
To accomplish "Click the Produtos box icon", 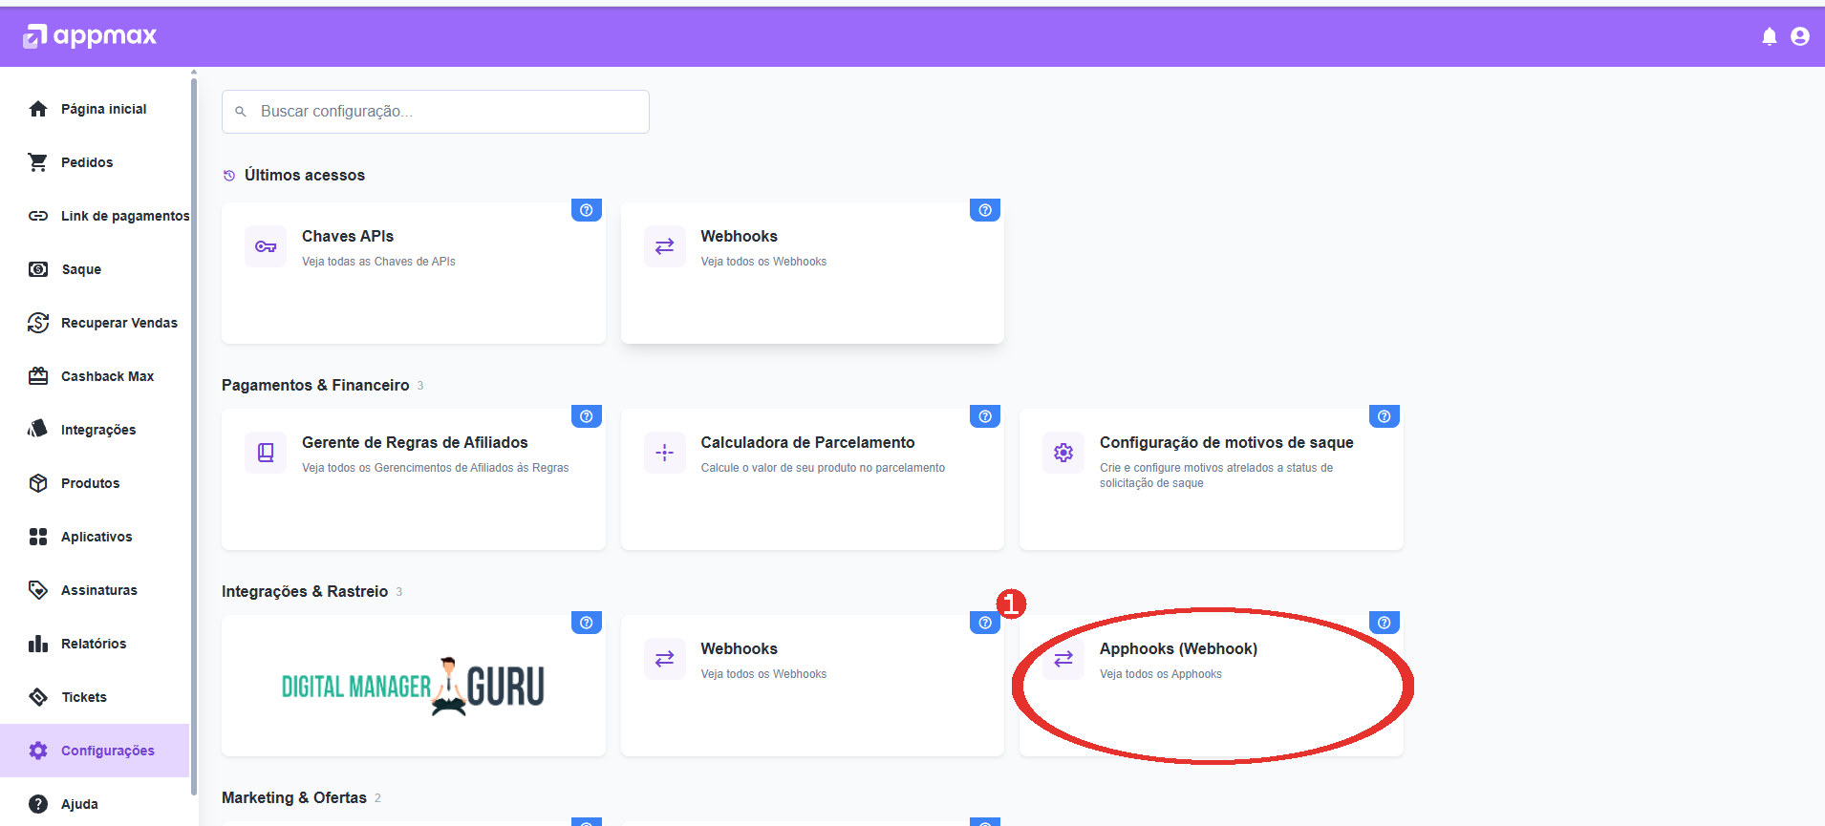I will [x=38, y=483].
